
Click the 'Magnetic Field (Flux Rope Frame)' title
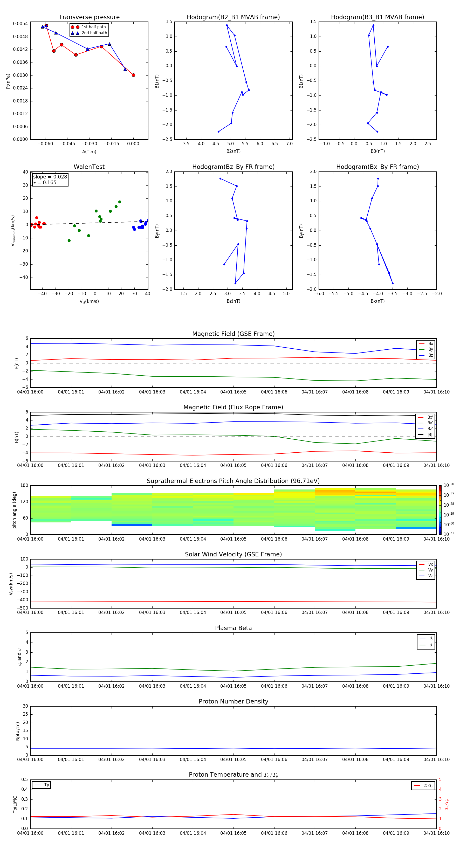(233, 408)
